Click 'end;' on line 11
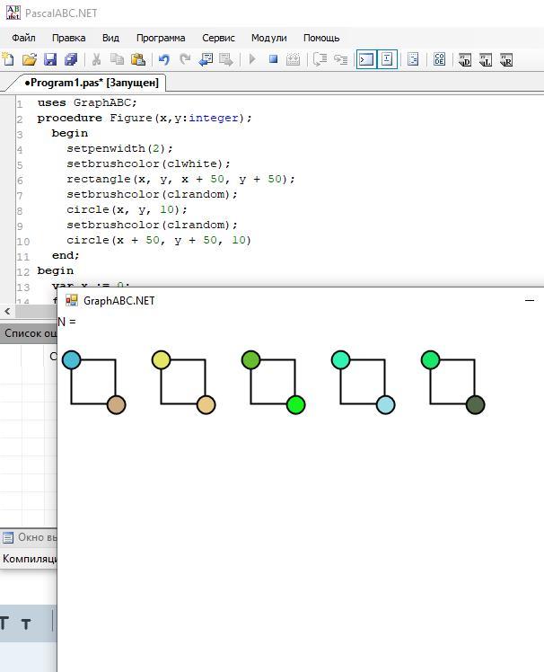This screenshot has height=672, width=544. click(66, 255)
